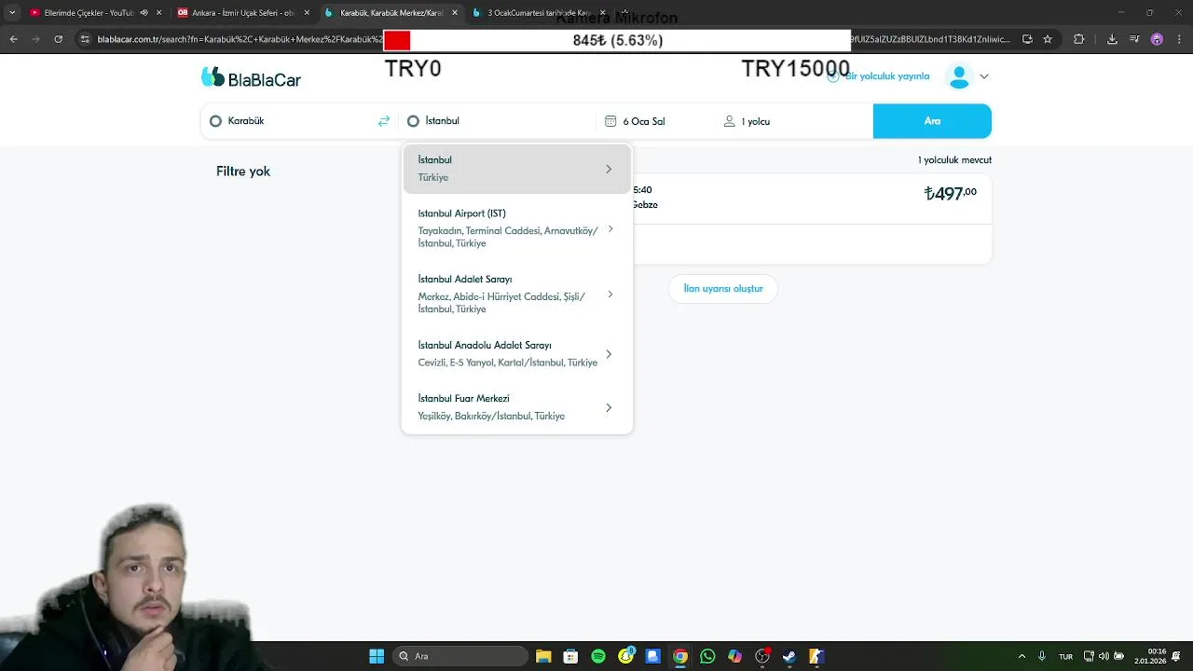
Task: Click the Windows taskbar Ara search box
Action: [x=460, y=656]
